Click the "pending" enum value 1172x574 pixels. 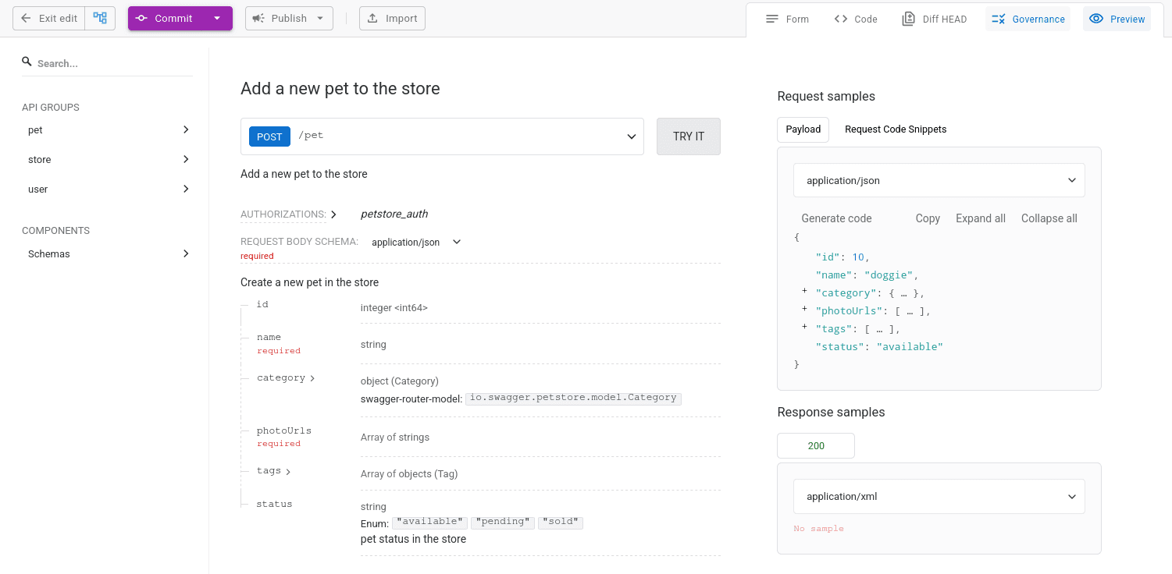(502, 522)
